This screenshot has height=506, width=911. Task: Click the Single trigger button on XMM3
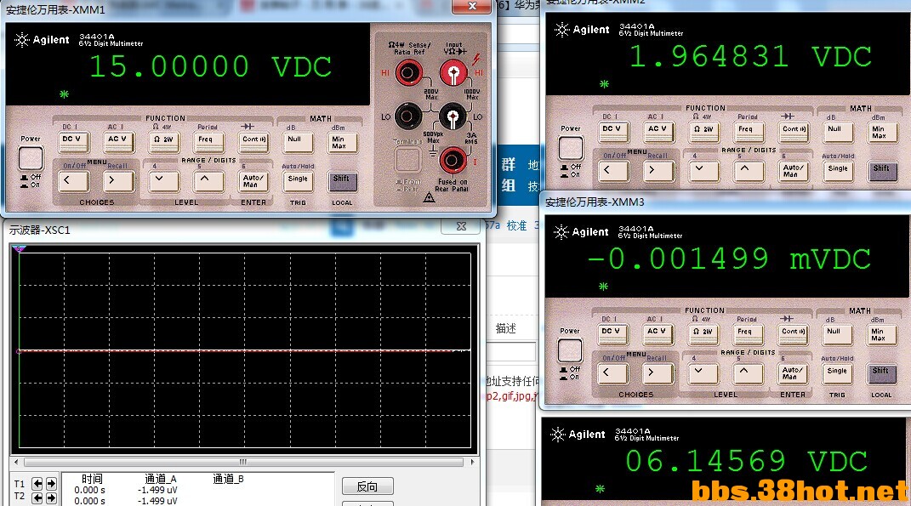(x=837, y=373)
